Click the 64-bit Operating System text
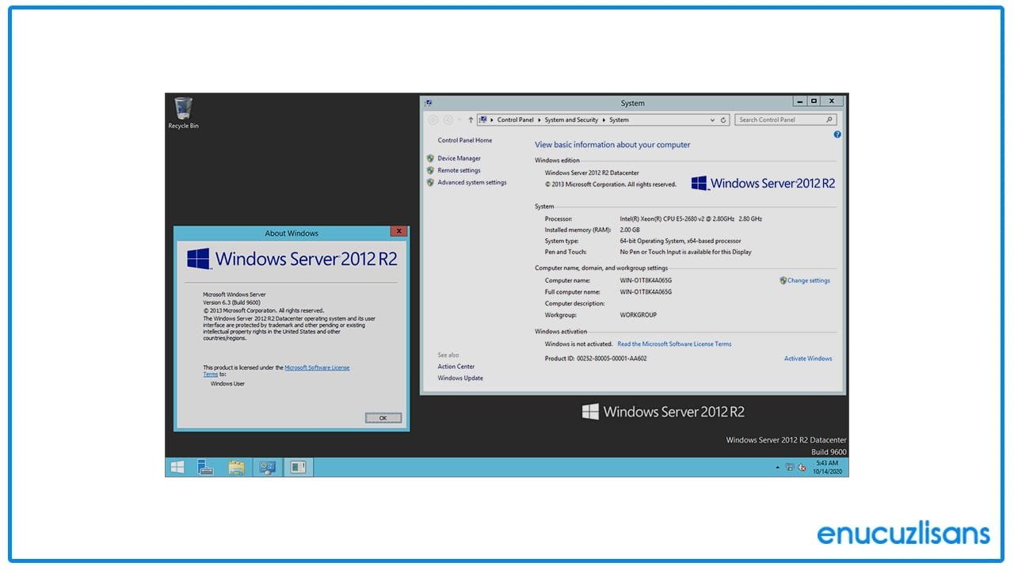The image size is (1014, 570). tap(680, 241)
